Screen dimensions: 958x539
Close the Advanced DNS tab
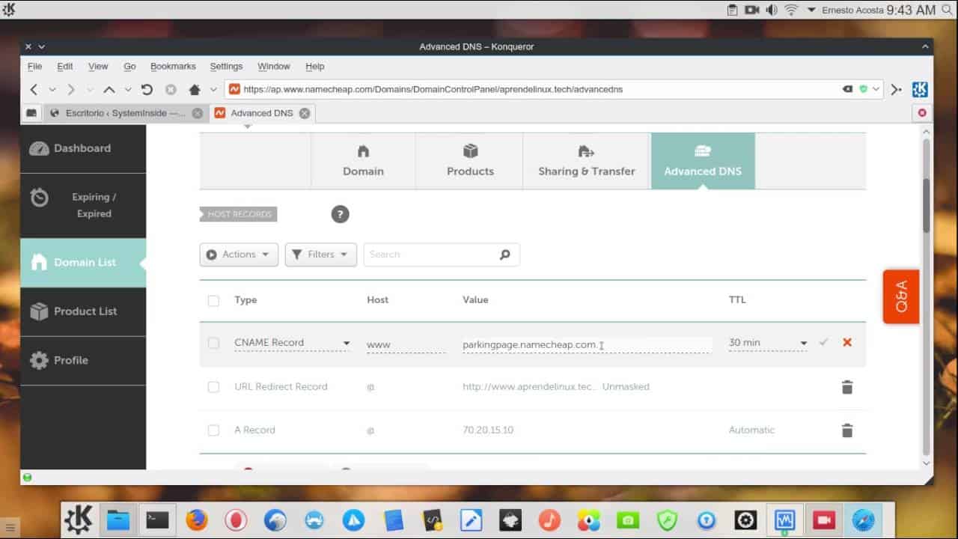(304, 113)
